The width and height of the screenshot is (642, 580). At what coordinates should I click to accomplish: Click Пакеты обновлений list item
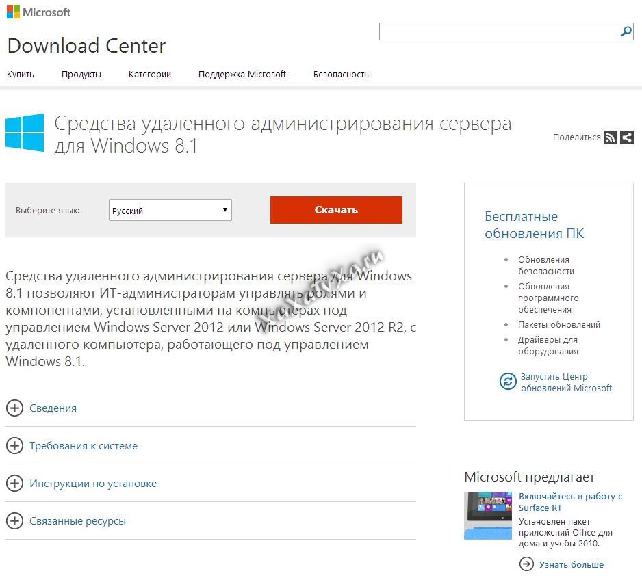tap(559, 324)
